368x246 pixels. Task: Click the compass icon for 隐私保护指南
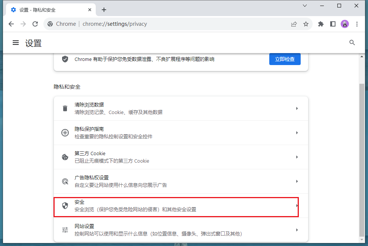(65, 133)
